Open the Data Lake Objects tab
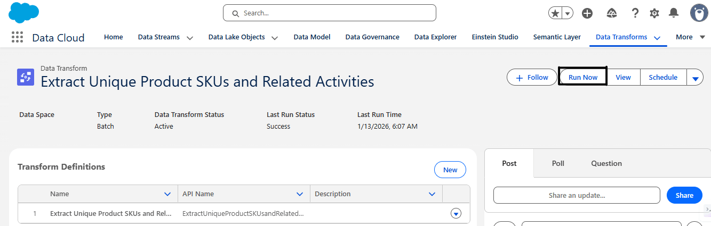Image resolution: width=711 pixels, height=226 pixels. pyautogui.click(x=236, y=37)
